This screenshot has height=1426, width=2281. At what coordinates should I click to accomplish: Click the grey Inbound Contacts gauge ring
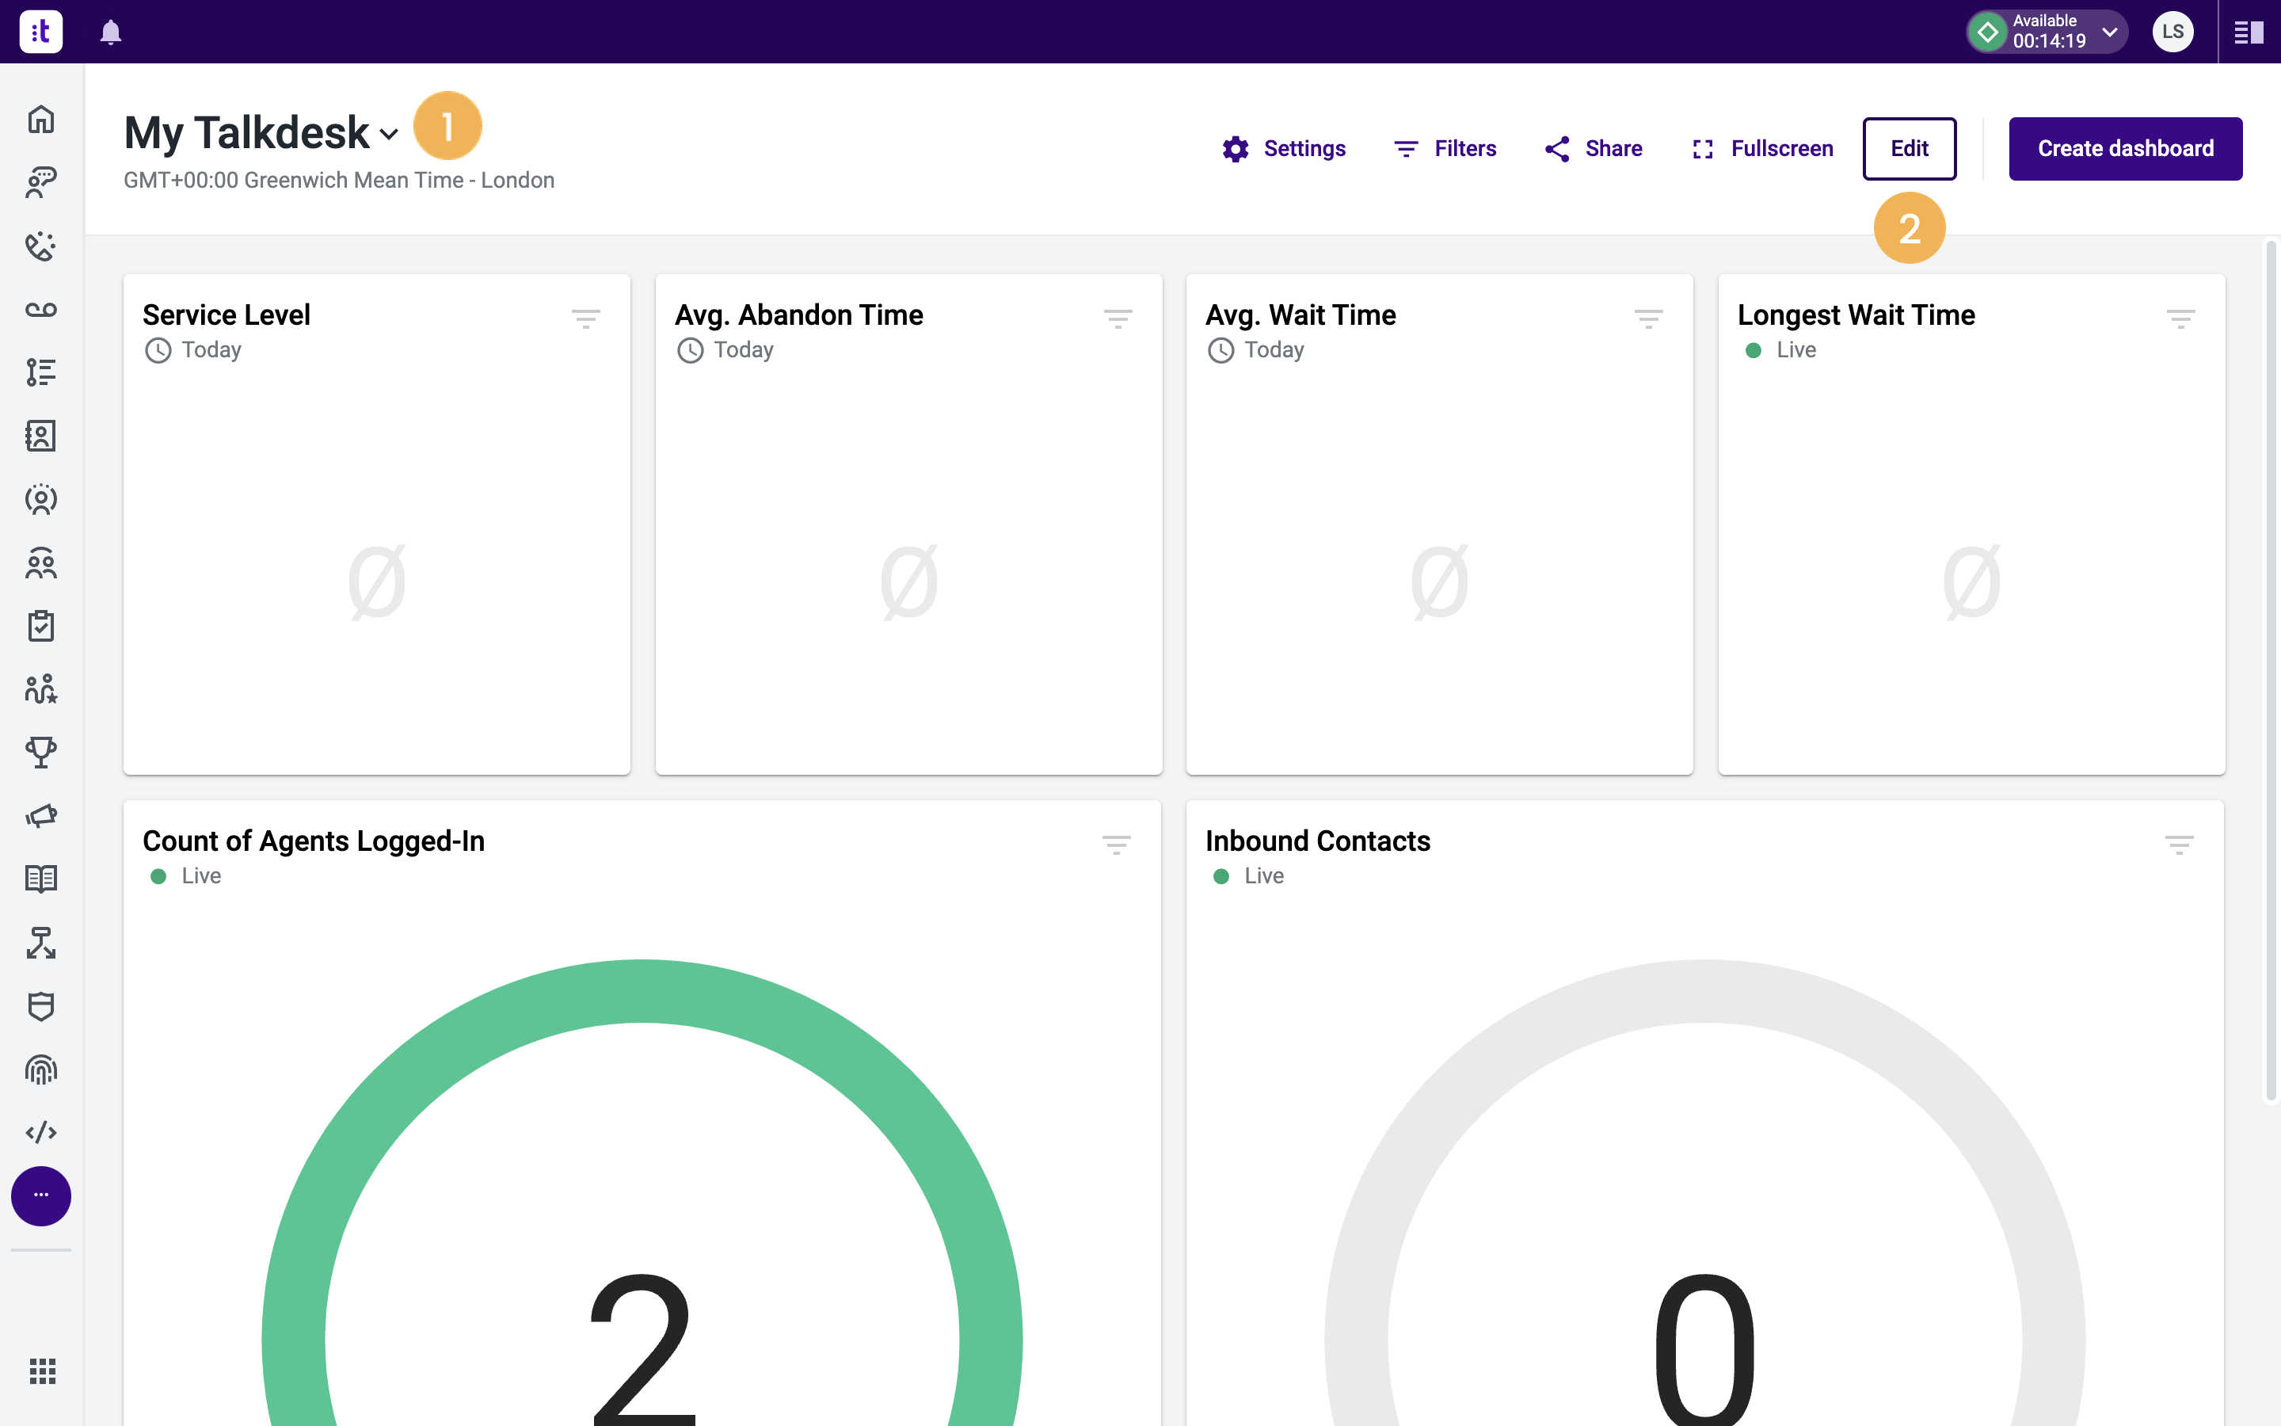click(1704, 991)
